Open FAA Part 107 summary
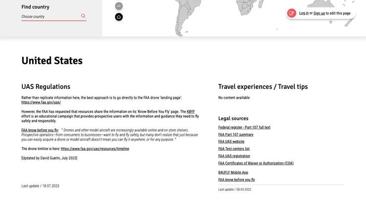Viewport: 366px width, 202px height. [236, 134]
